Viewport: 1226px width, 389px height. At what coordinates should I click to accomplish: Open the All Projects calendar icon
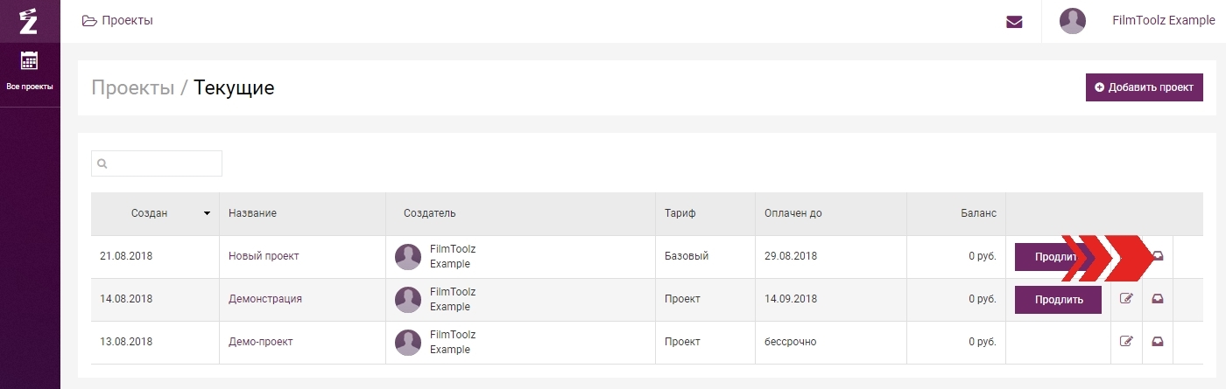pos(30,60)
